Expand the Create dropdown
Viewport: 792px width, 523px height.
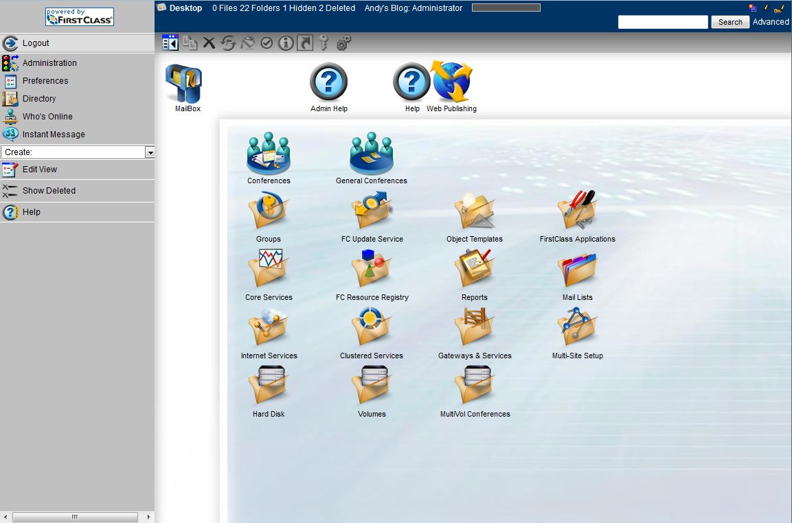[150, 152]
